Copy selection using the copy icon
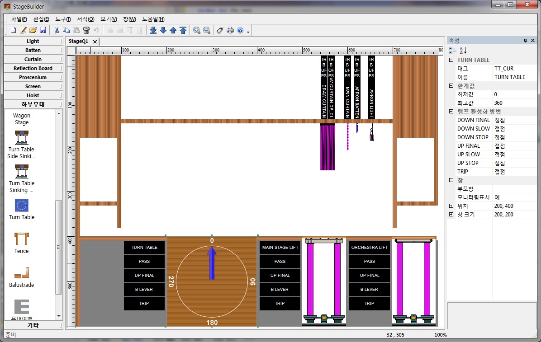 tap(66, 30)
